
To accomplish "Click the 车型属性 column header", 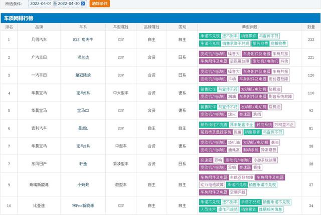I will tap(121, 27).
